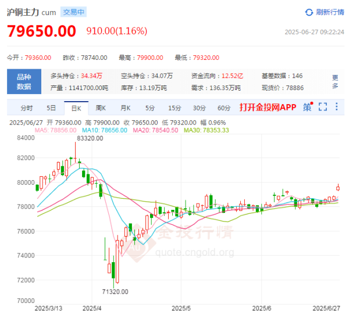Click the 2025/5 date axis label

click(x=181, y=308)
